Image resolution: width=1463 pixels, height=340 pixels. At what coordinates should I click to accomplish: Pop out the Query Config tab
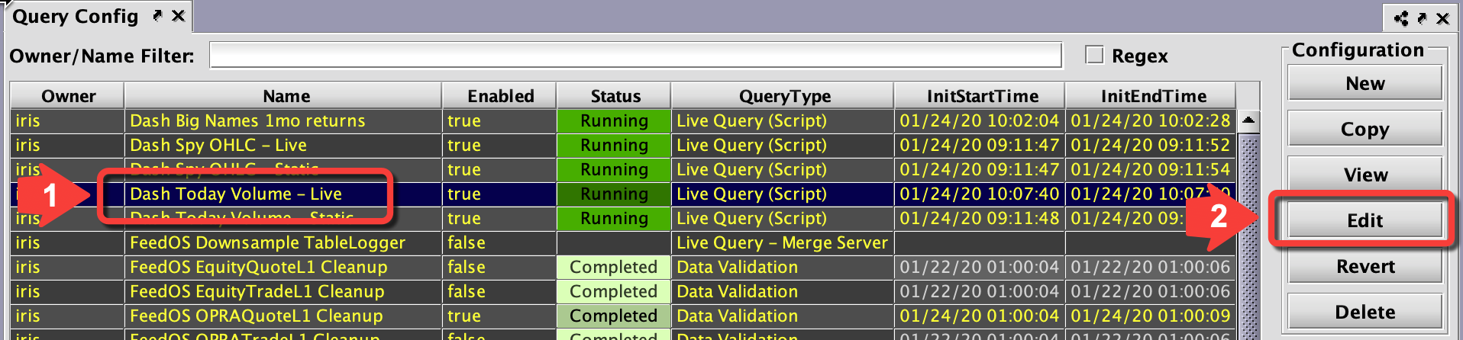[x=157, y=15]
